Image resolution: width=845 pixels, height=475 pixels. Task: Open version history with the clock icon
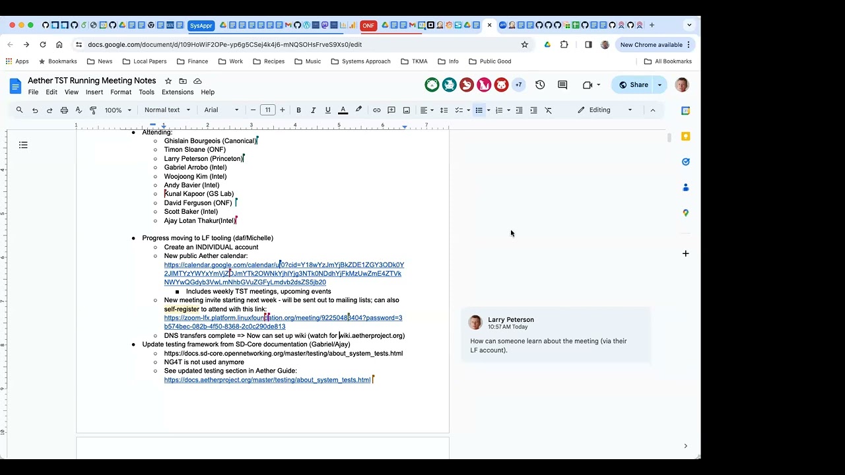point(540,84)
